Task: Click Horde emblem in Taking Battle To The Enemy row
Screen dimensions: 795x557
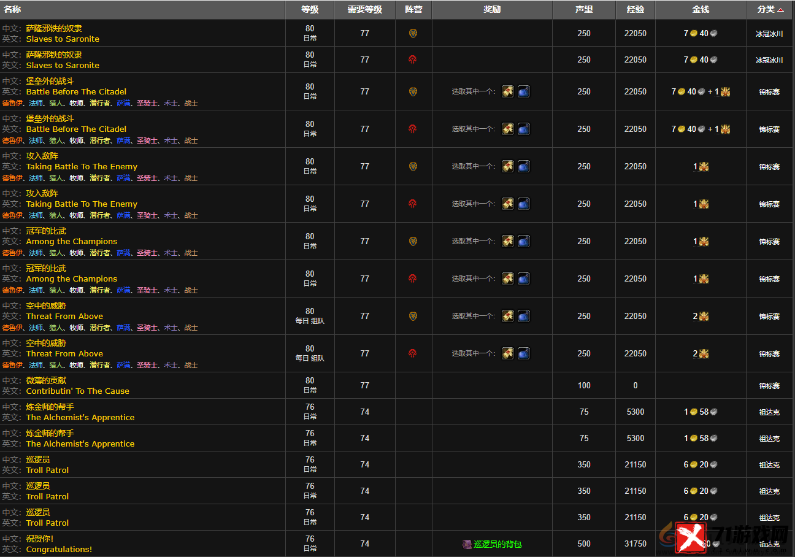Action: coord(413,204)
